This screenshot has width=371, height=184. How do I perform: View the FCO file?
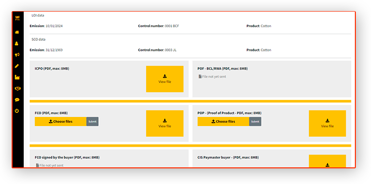pyautogui.click(x=165, y=124)
